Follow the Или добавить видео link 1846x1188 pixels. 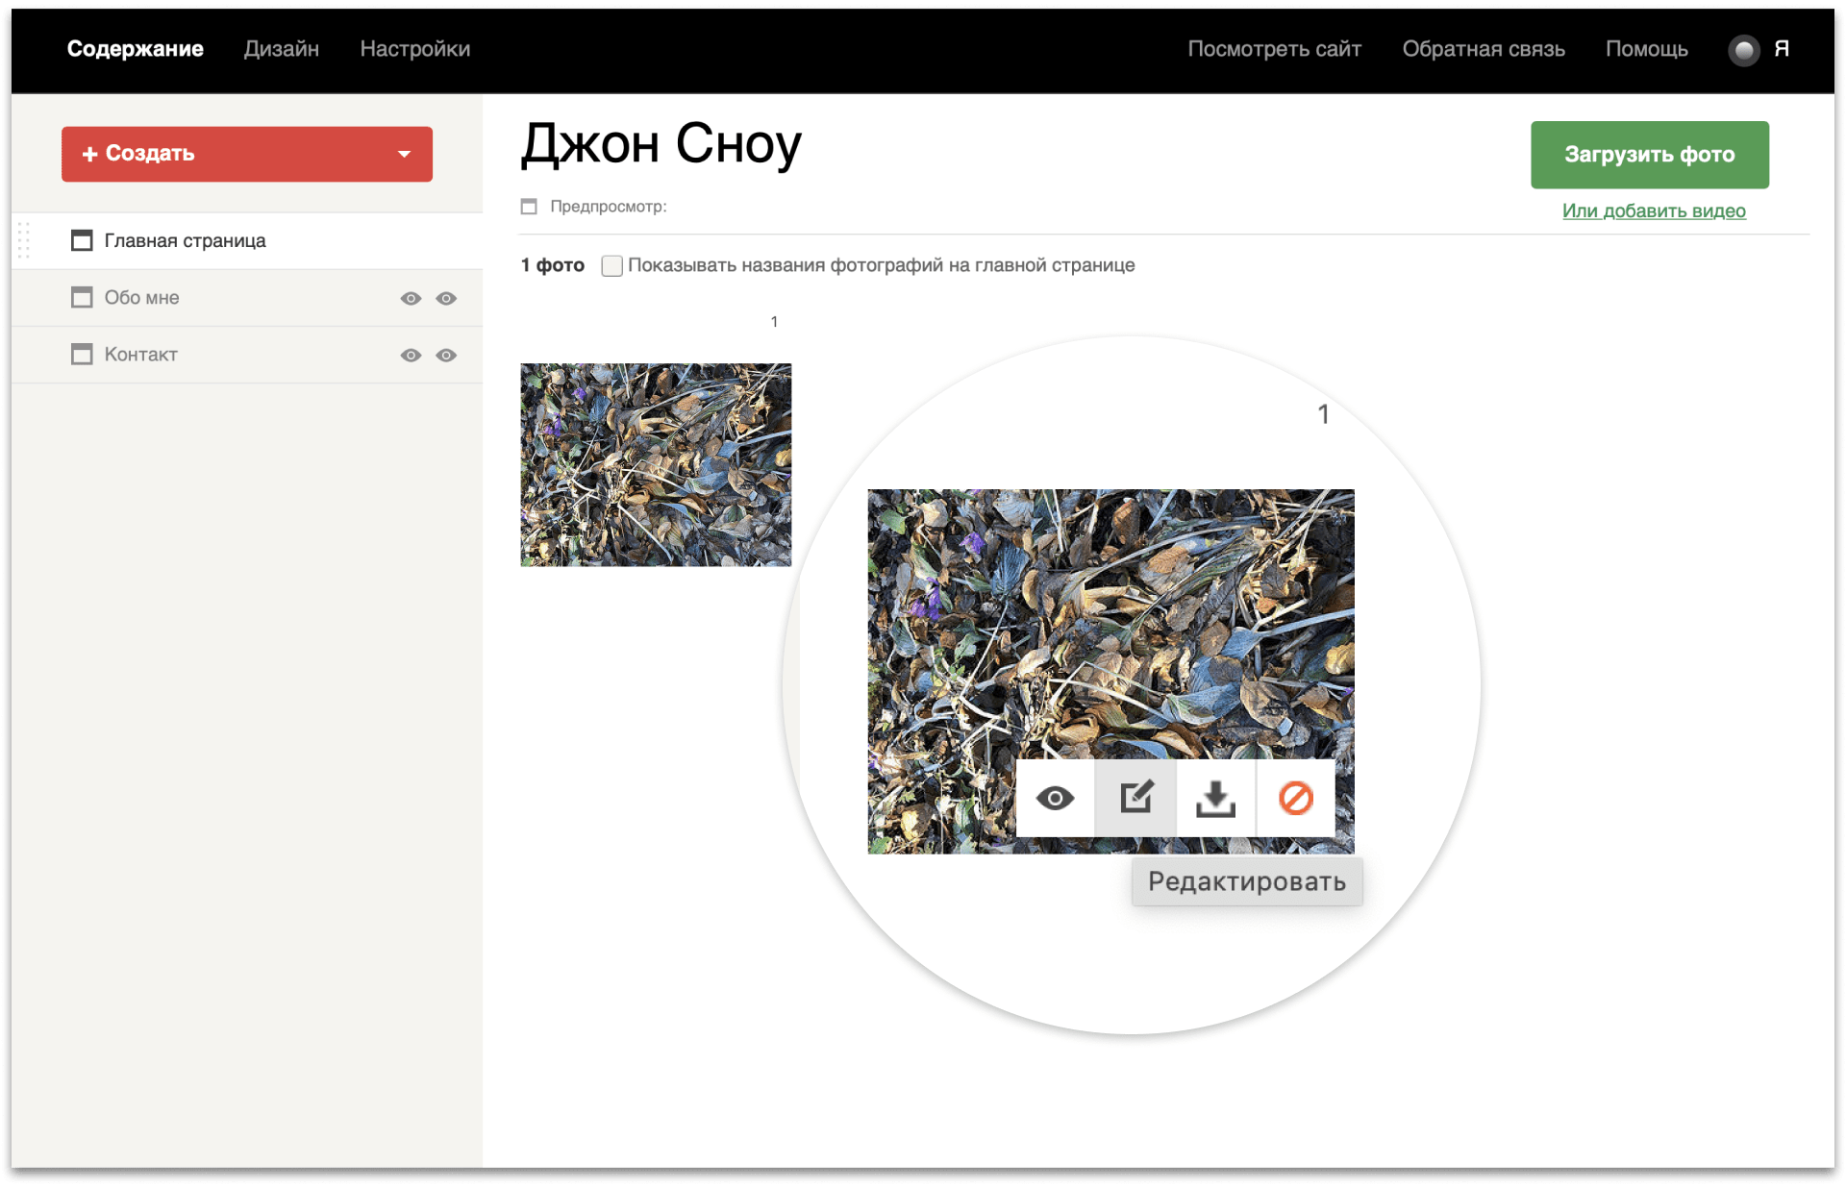point(1653,210)
